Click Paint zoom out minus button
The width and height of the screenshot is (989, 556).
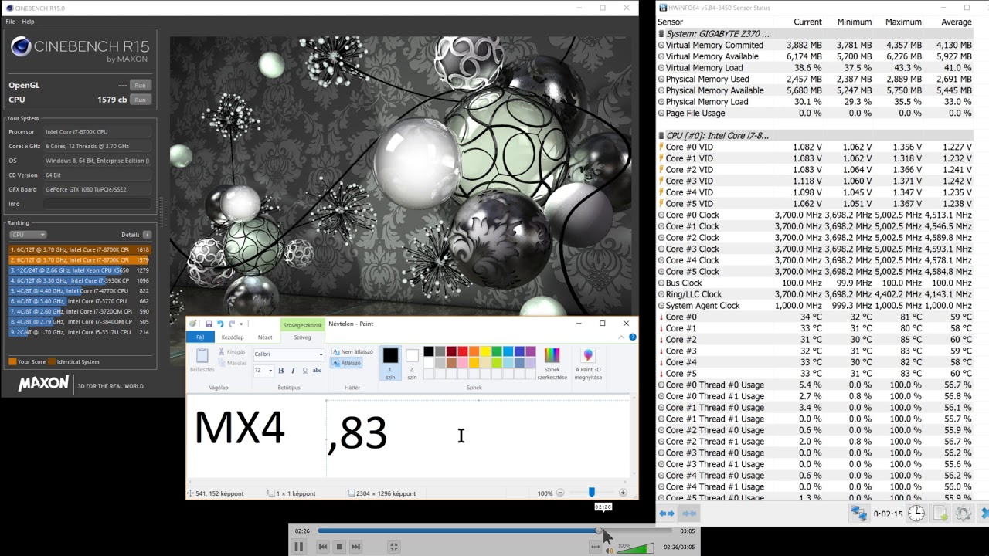[561, 493]
